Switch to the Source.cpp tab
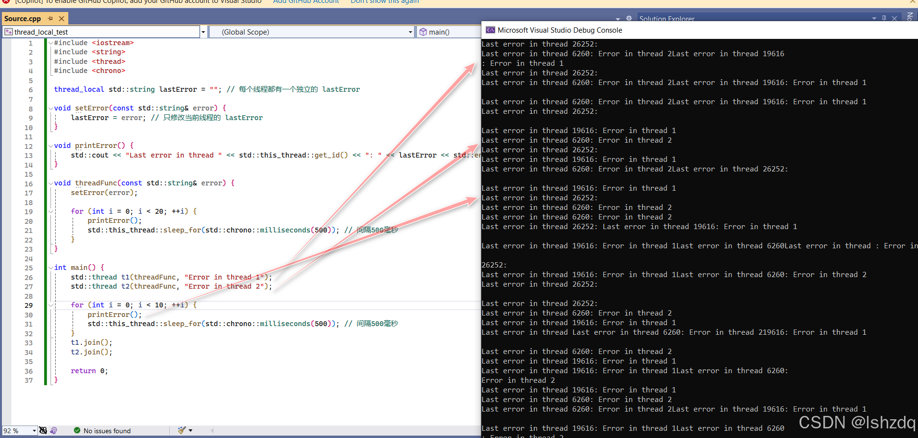Screen dimensions: 918x438 point(23,18)
